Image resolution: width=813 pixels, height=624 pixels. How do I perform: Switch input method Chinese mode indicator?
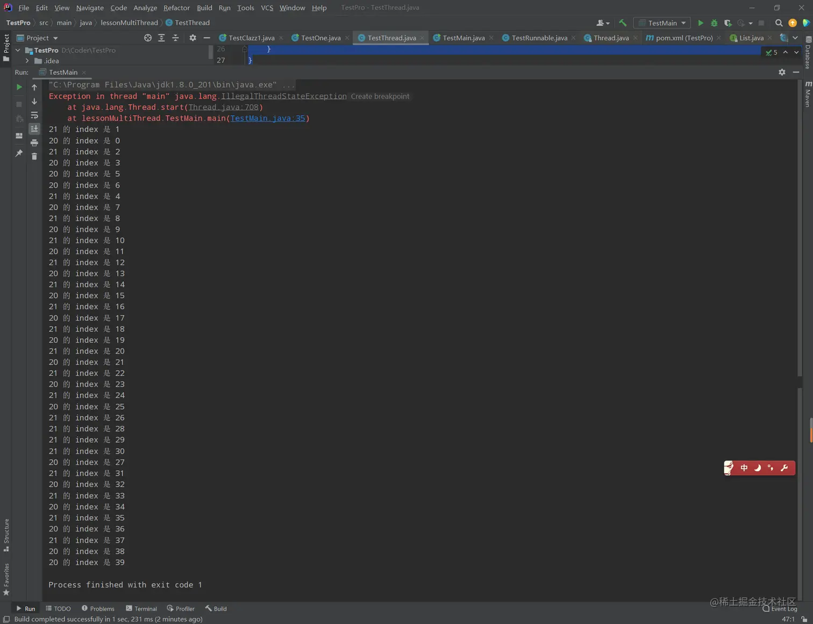pos(744,468)
